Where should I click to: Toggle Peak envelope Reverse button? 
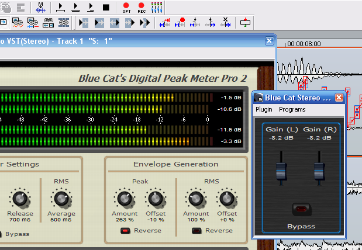click(125, 231)
